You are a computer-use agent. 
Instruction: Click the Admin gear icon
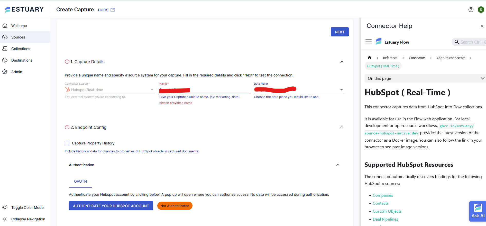[x=5, y=72]
